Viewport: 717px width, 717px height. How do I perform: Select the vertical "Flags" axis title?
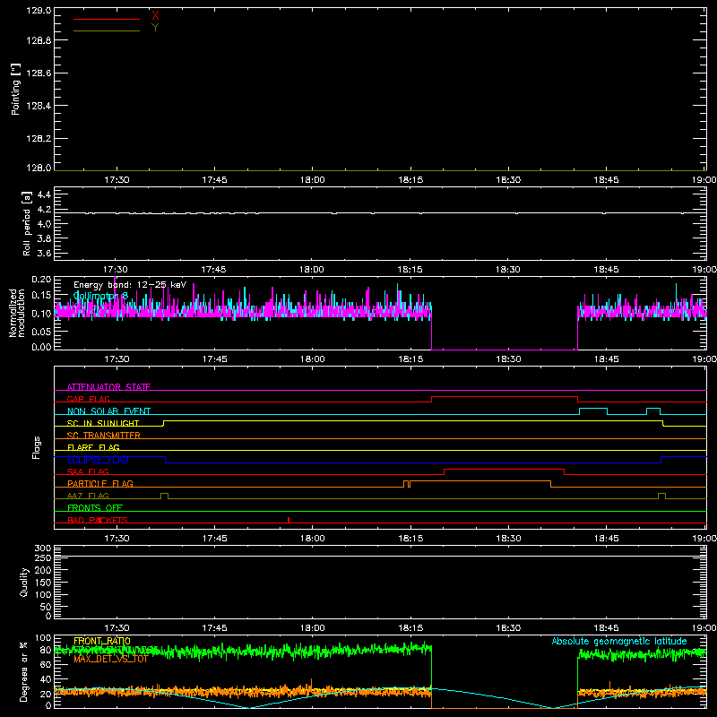click(37, 447)
